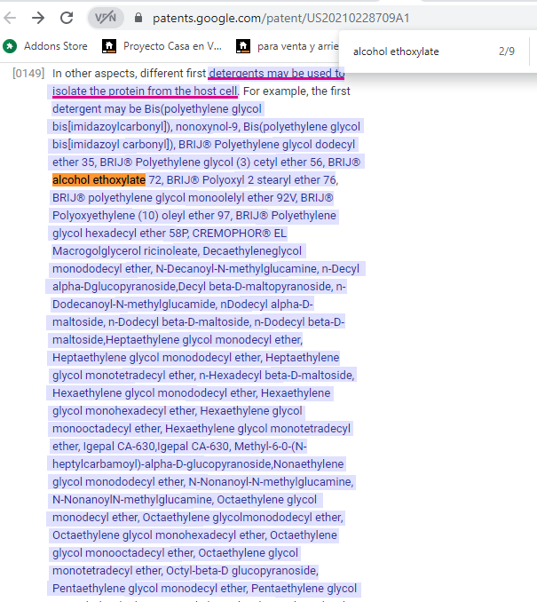537x602 pixels.
Task: Reload the patent page
Action: (67, 18)
